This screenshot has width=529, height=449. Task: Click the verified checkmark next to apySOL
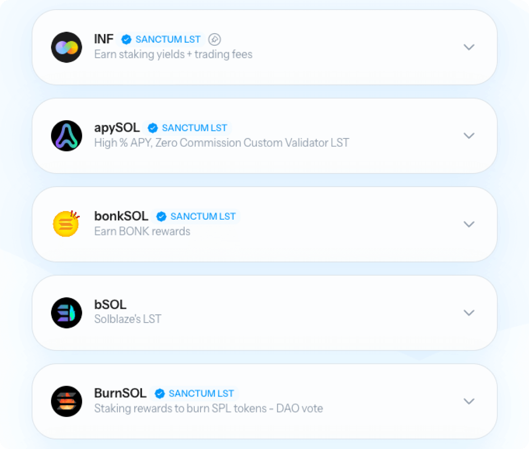[x=153, y=128]
